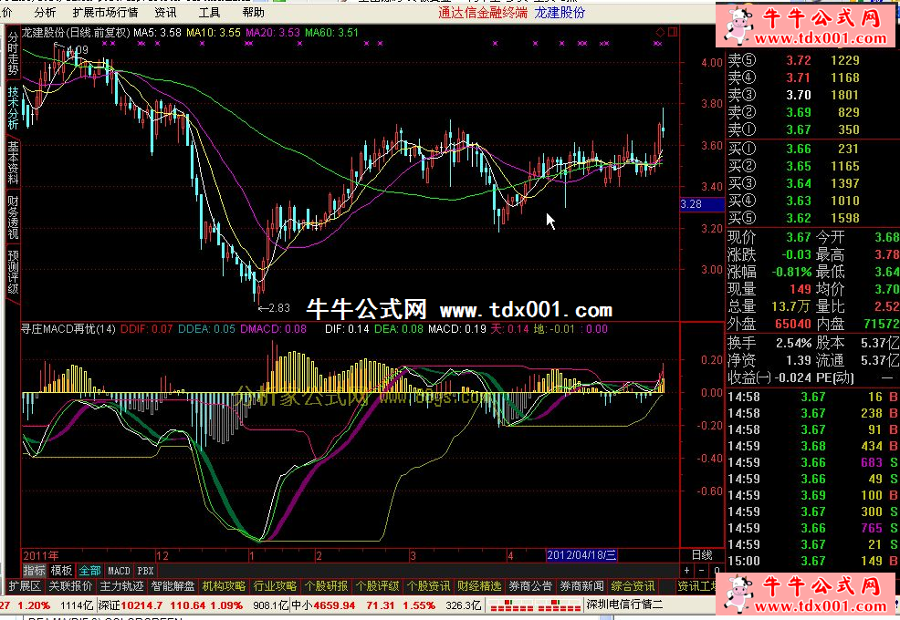Select the MACD indicator tab
Viewport: 900px width, 620px height.
(x=119, y=571)
